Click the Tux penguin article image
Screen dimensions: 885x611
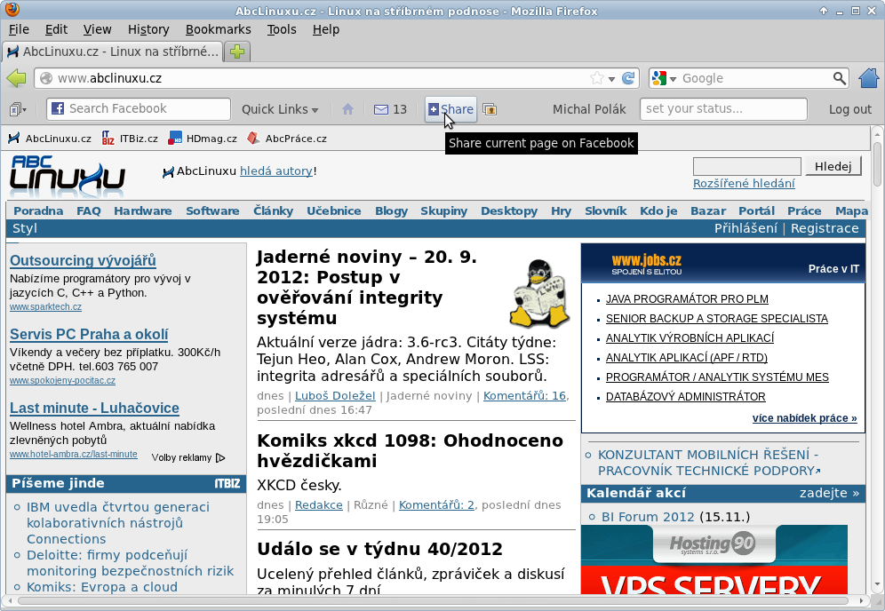pyautogui.click(x=539, y=293)
